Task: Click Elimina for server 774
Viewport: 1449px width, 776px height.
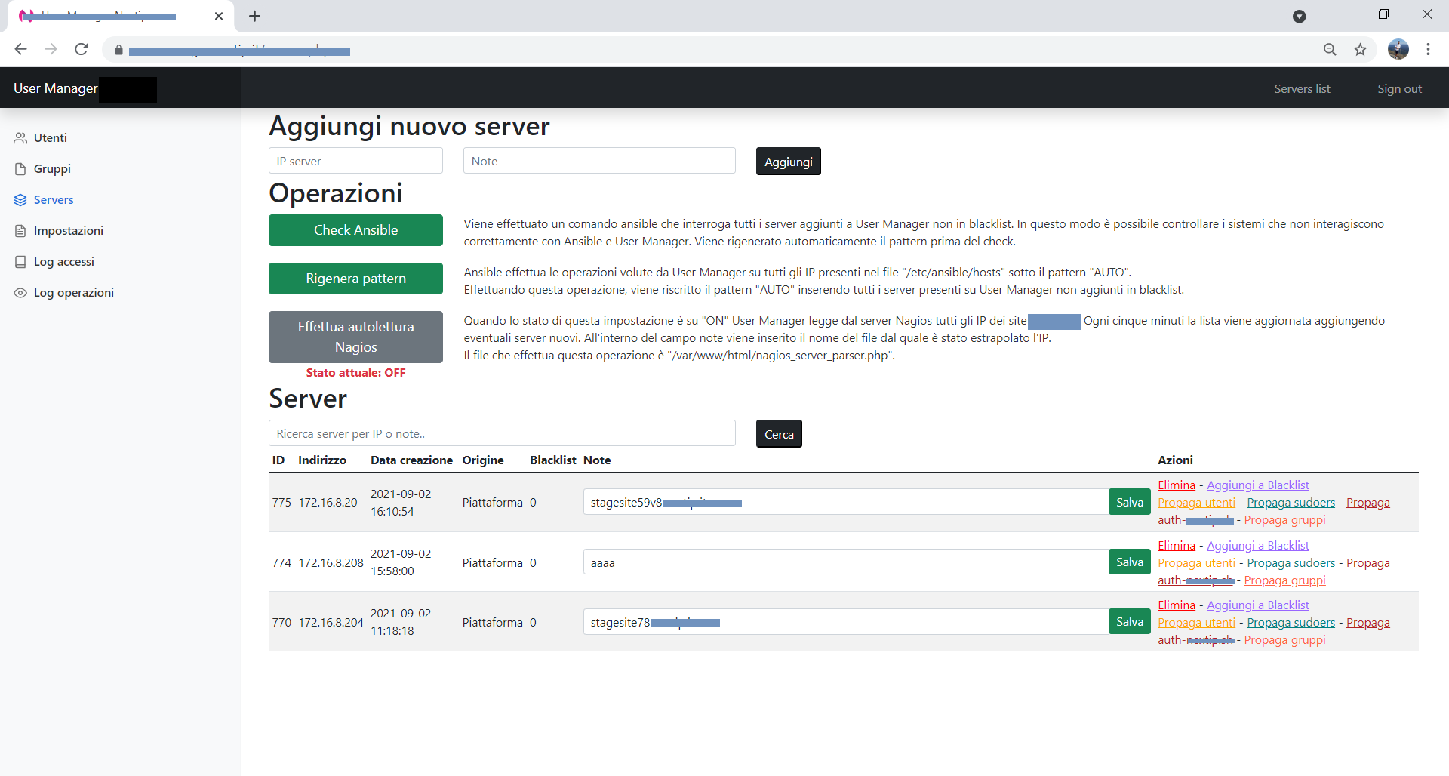Action: click(1177, 545)
